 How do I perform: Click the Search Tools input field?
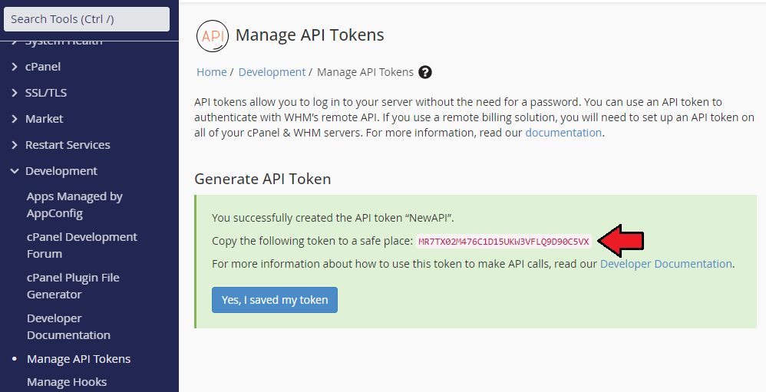[x=87, y=19]
